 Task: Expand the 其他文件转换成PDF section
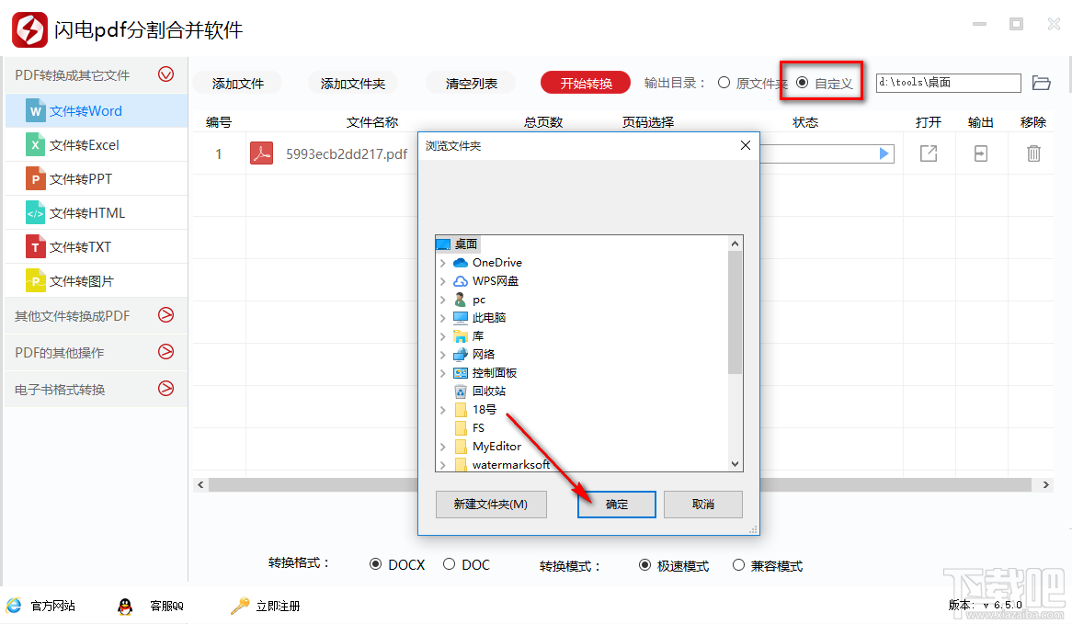[165, 314]
